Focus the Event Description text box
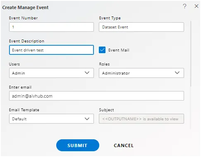Screen dimensions: 201x157 [x=51, y=50]
